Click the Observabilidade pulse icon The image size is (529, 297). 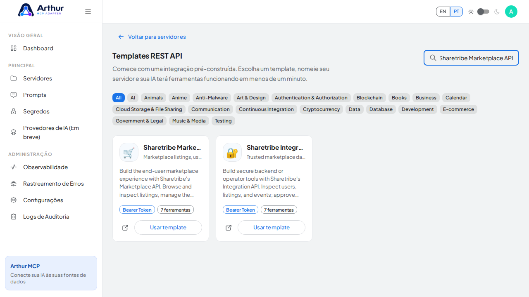14,167
